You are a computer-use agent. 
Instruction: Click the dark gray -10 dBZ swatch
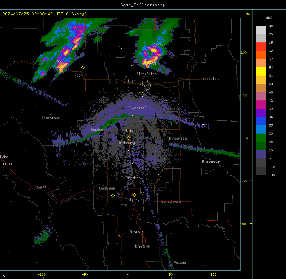(261, 171)
